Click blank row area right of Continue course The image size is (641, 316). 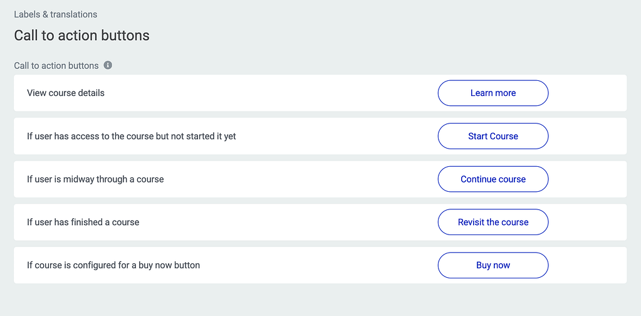coord(588,179)
